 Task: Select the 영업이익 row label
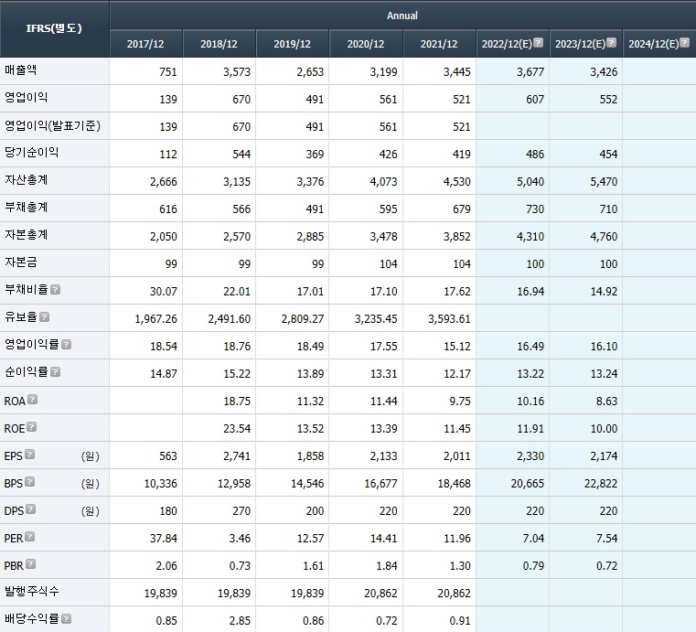click(26, 98)
